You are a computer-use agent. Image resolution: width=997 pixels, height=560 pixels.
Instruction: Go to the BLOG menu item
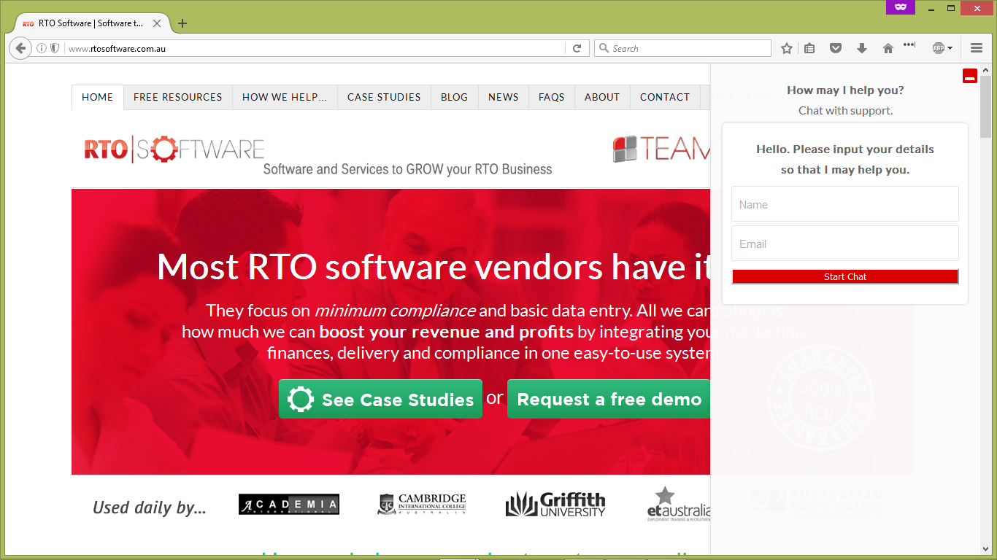[454, 97]
